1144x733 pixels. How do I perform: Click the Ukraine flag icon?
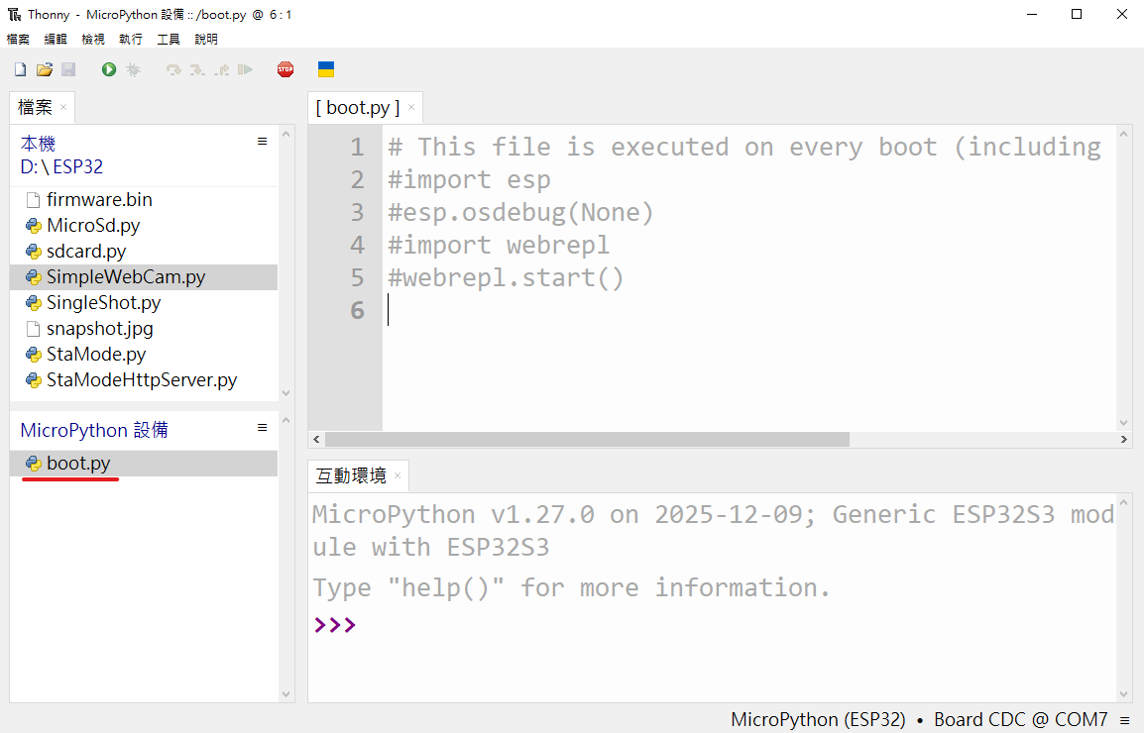325,69
